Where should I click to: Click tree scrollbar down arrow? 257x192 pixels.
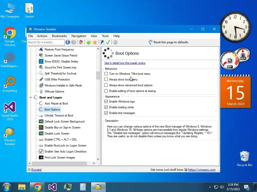[98, 159]
